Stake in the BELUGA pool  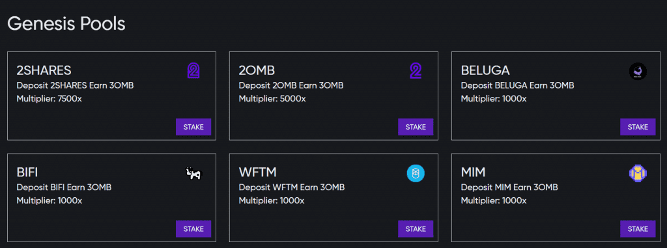click(638, 127)
